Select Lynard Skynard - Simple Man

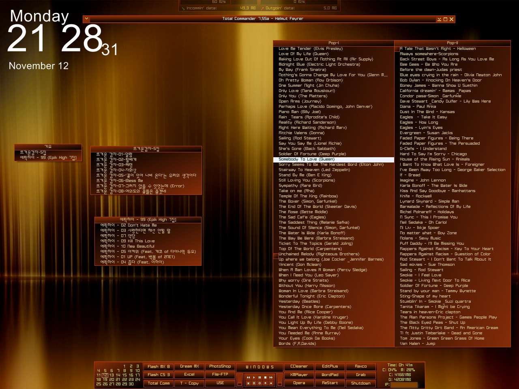pyautogui.click(x=453, y=201)
